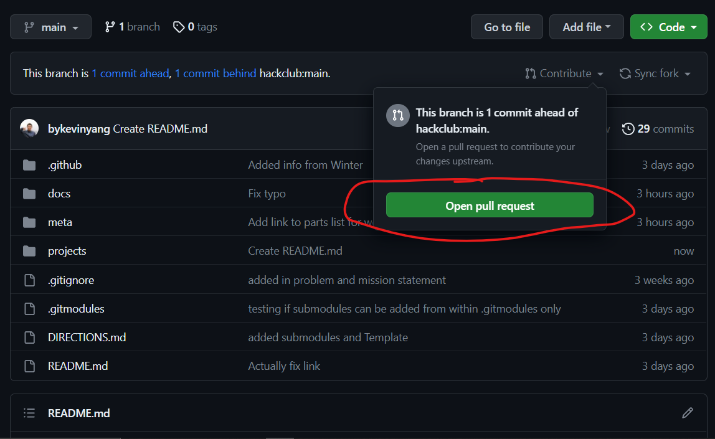715x439 pixels.
Task: Open the meta folder
Action: click(x=60, y=222)
